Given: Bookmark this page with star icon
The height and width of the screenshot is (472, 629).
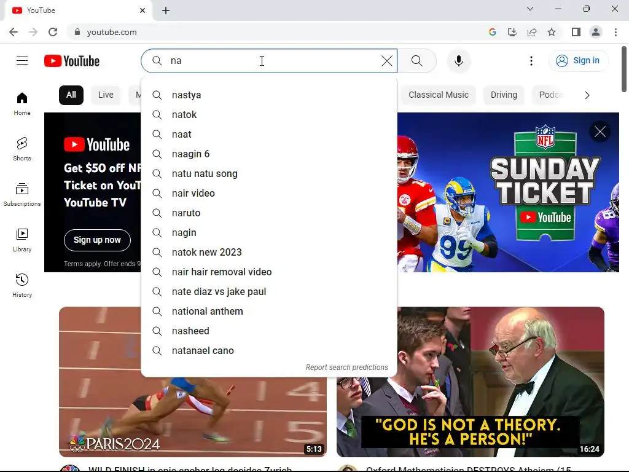Looking at the screenshot, I should pos(552,32).
